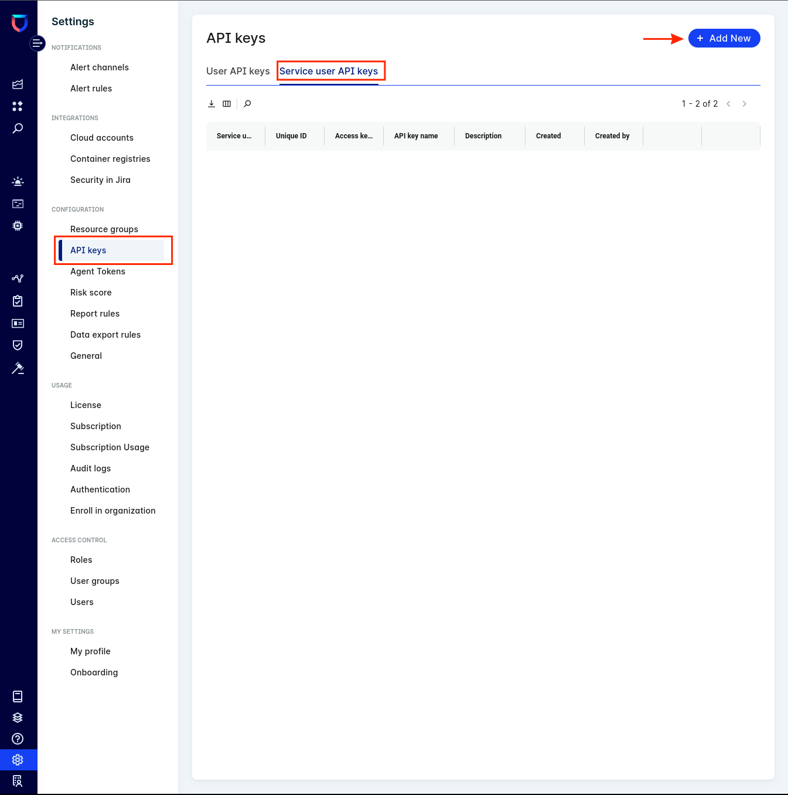This screenshot has width=788, height=795.
Task: Open Alert channels settings
Action: 100,67
